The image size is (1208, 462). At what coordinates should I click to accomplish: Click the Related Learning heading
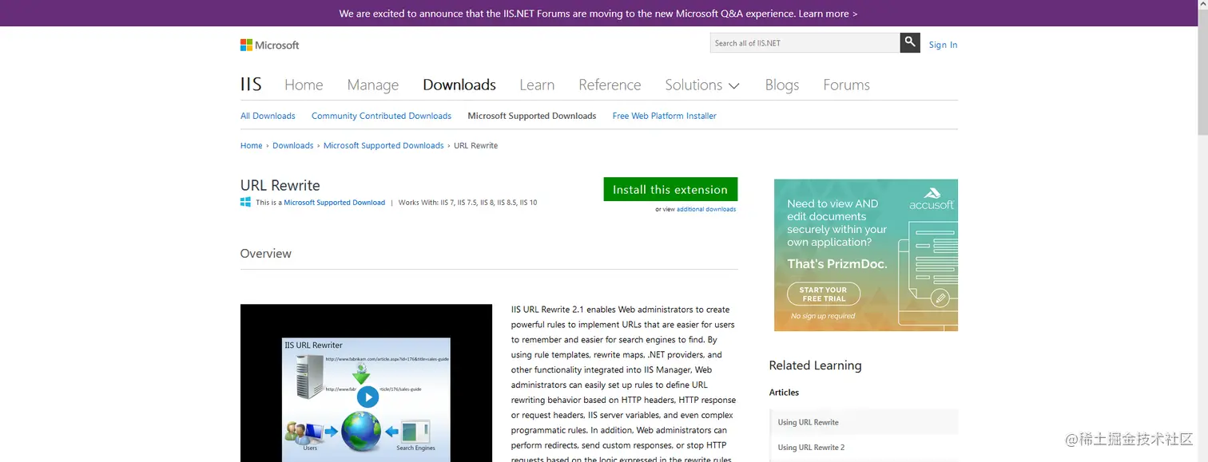815,365
